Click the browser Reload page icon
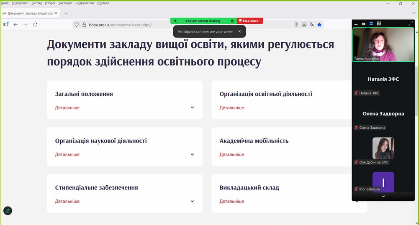419x225 pixels. (35, 25)
